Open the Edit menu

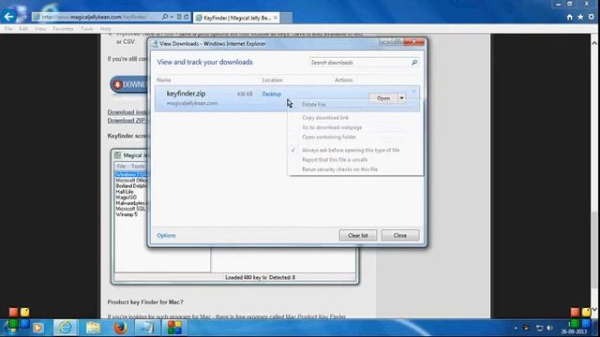(x=22, y=29)
